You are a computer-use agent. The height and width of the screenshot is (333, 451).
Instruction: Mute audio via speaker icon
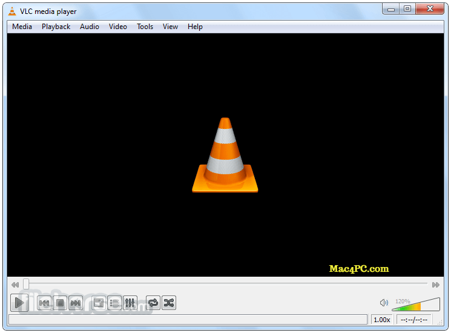tap(384, 303)
